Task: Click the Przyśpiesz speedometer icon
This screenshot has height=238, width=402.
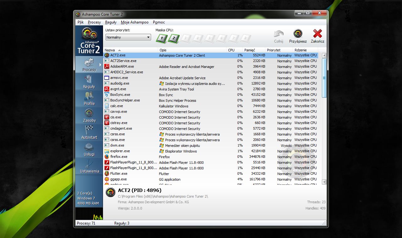Action: click(x=298, y=34)
